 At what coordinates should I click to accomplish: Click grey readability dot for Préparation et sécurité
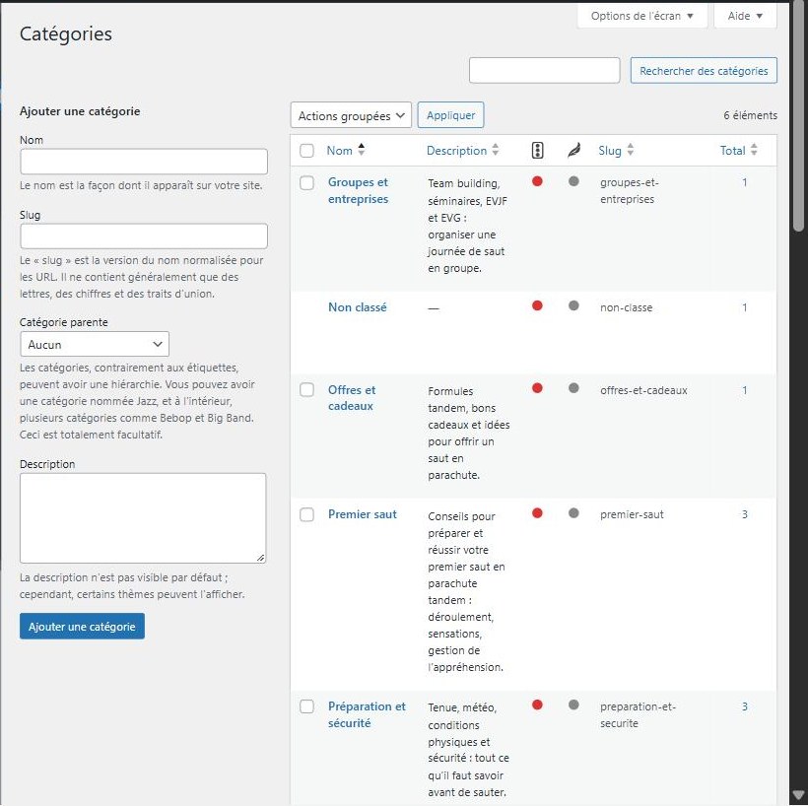coord(573,705)
